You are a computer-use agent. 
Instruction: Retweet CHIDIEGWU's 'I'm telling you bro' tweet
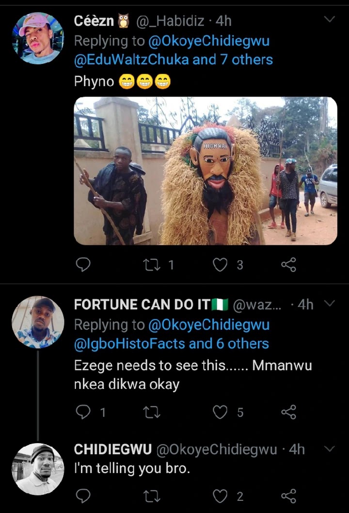point(151,496)
